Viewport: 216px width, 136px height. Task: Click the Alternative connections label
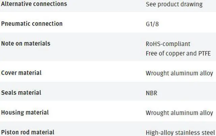pos(34,4)
